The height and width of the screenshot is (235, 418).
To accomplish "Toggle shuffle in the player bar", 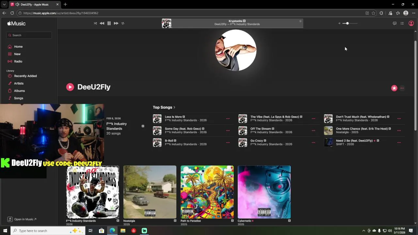I will 95,23.
